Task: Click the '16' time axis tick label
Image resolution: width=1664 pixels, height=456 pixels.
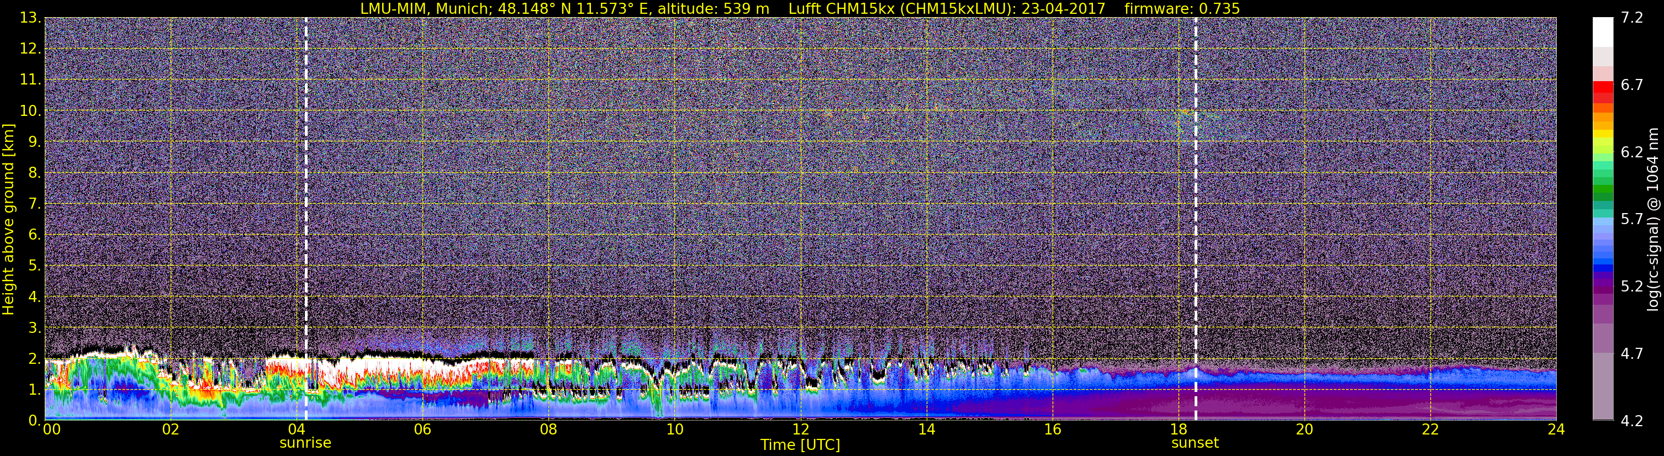Action: coord(1052,430)
